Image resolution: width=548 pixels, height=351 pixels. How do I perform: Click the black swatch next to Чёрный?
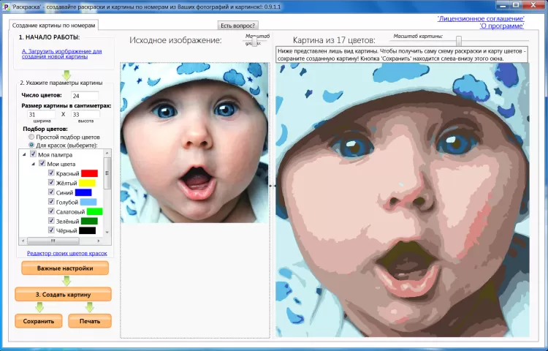tap(88, 230)
